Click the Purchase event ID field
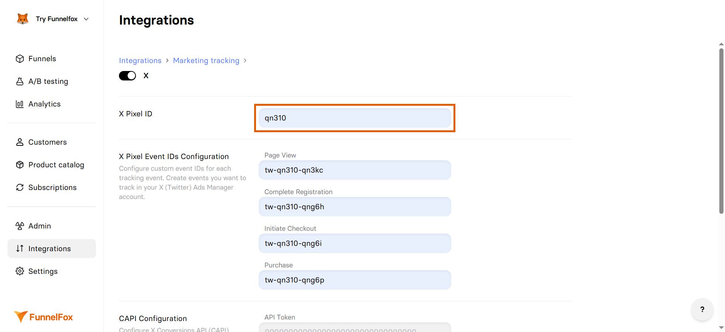Viewport: 725px width, 332px height. point(355,280)
